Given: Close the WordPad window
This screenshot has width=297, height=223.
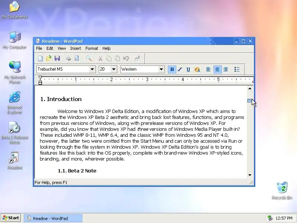Looking at the screenshot, I should click(250, 41).
